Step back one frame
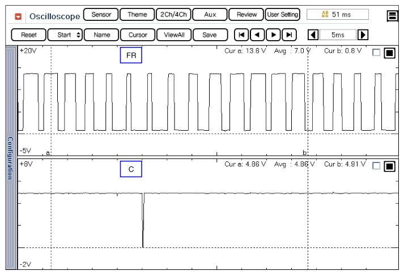This screenshot has height=275, width=404. tap(258, 35)
